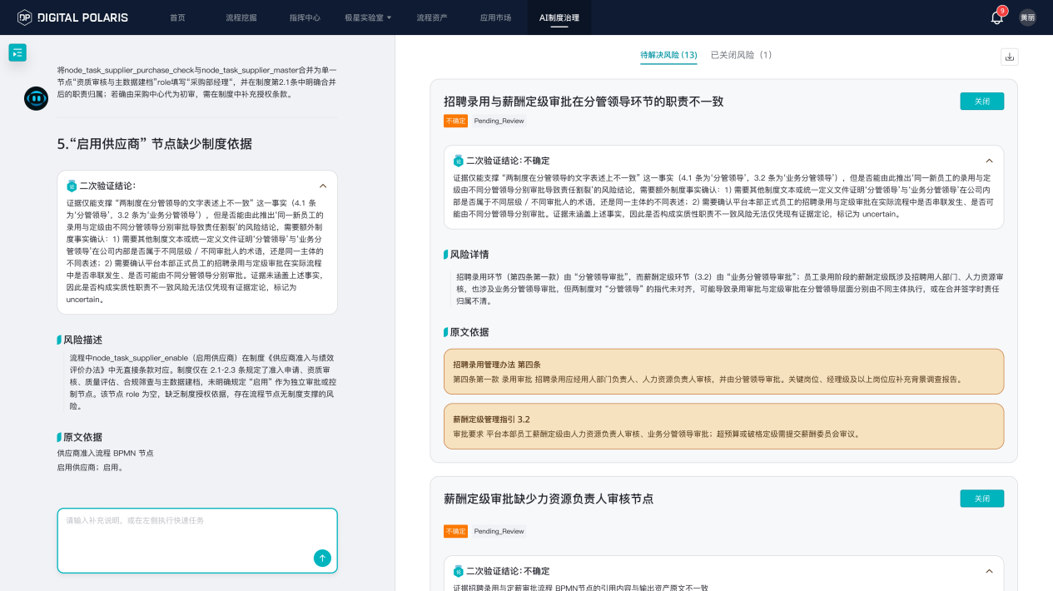Switch to 已关闭风险 (1) tab
Viewport: 1053px width, 591px height.
(x=742, y=55)
